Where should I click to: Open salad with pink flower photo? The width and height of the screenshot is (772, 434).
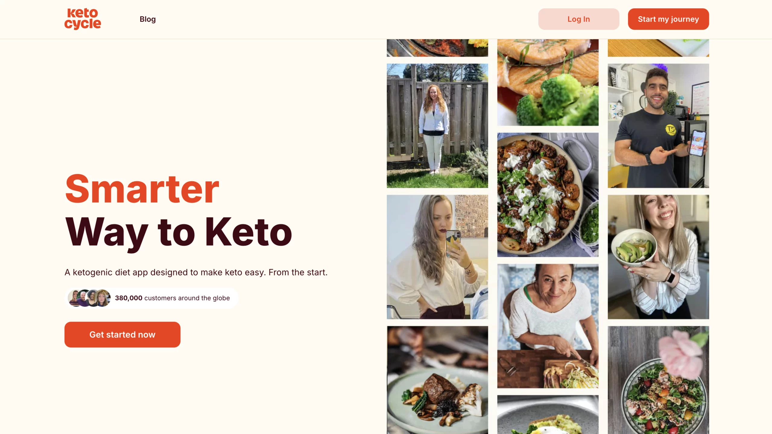(658, 380)
